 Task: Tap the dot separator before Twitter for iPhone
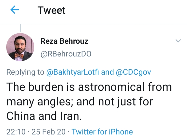[x=69, y=132]
